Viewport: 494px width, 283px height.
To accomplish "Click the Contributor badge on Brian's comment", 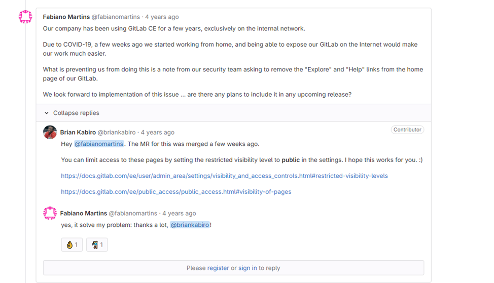I will 407,130.
